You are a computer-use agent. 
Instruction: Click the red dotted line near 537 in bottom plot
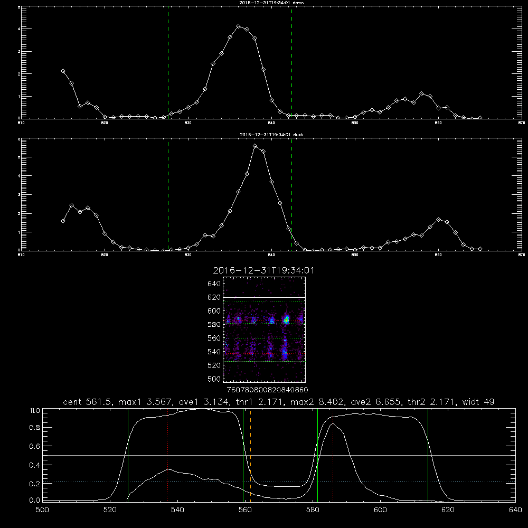(x=168, y=455)
